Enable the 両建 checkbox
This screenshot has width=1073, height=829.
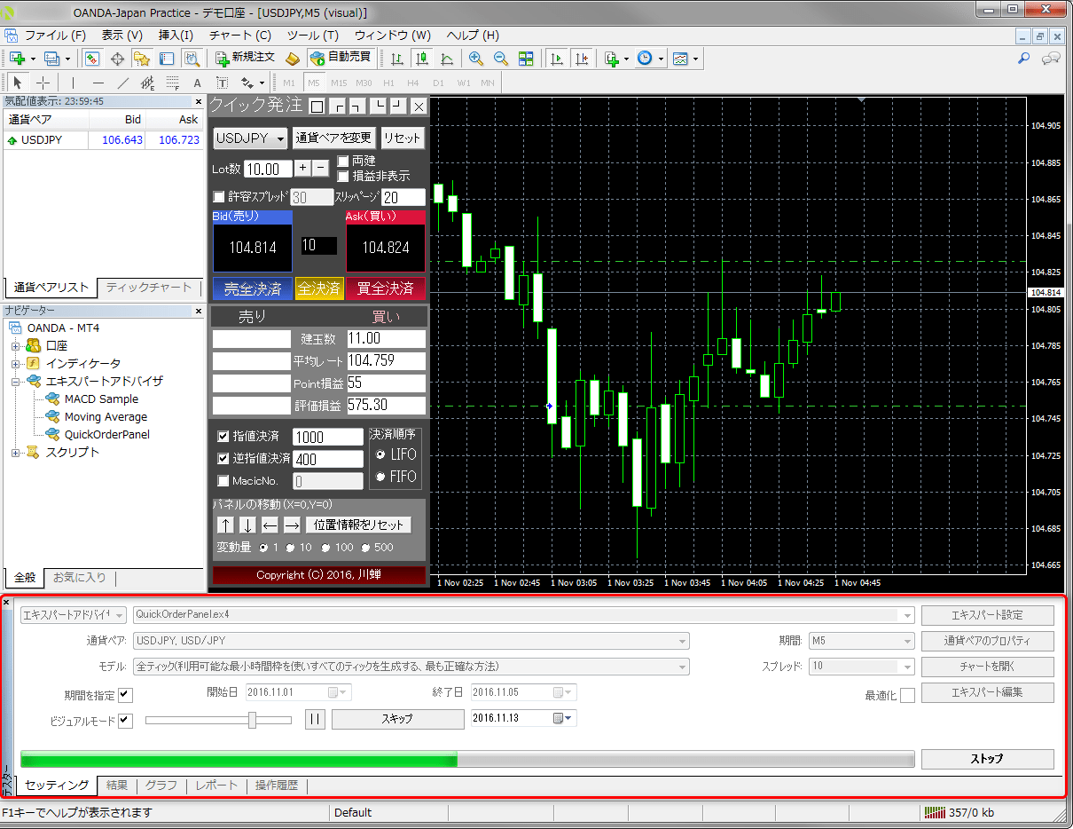(343, 162)
